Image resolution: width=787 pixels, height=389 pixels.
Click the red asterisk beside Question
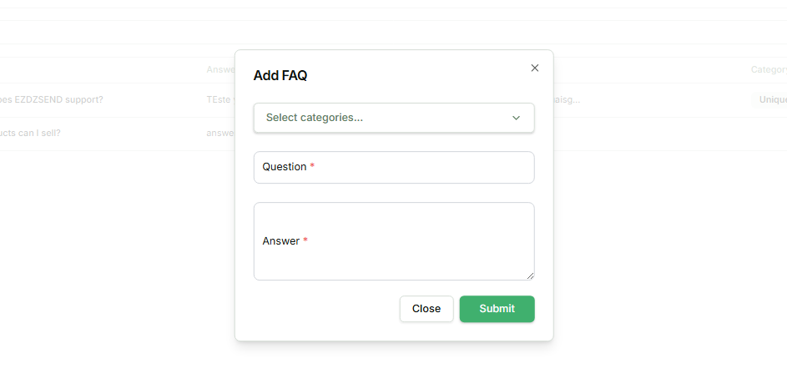[x=312, y=167]
